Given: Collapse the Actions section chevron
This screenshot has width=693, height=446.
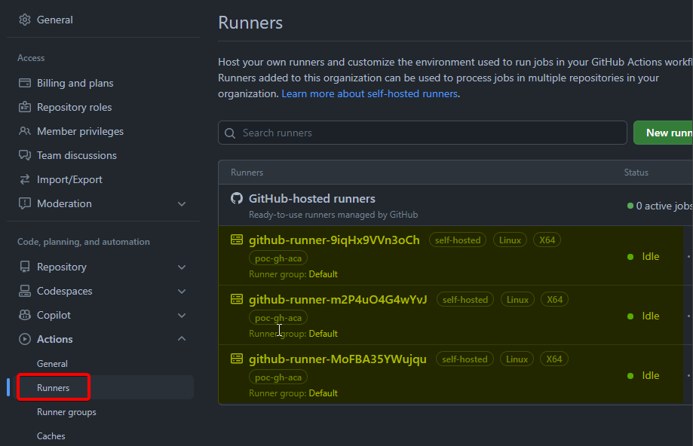Looking at the screenshot, I should [181, 339].
